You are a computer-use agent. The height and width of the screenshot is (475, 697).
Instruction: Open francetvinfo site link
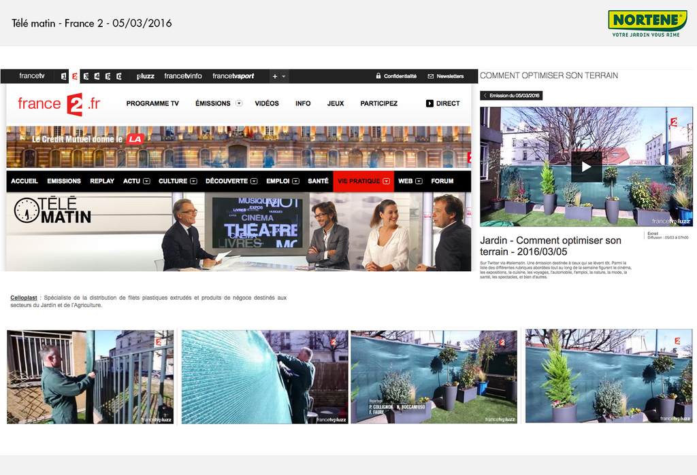pyautogui.click(x=182, y=76)
